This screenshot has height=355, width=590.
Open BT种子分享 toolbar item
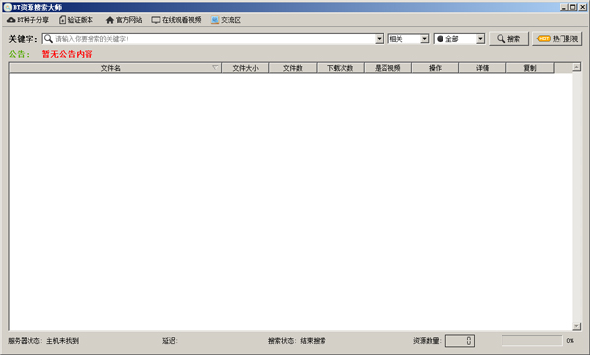[29, 20]
